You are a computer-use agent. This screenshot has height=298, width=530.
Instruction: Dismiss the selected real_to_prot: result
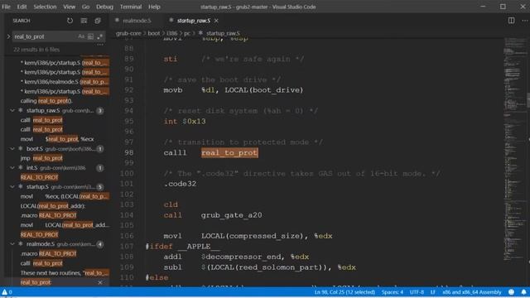pyautogui.click(x=100, y=282)
